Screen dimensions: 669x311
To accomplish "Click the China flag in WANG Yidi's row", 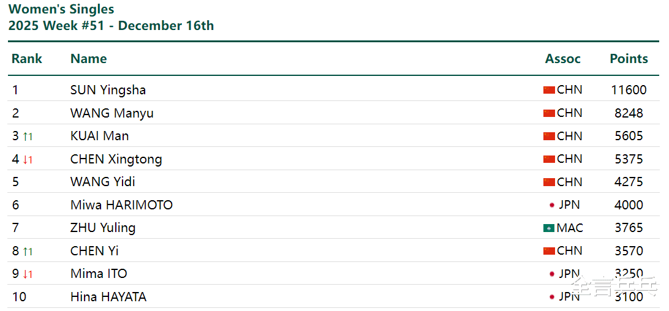I will 549,182.
